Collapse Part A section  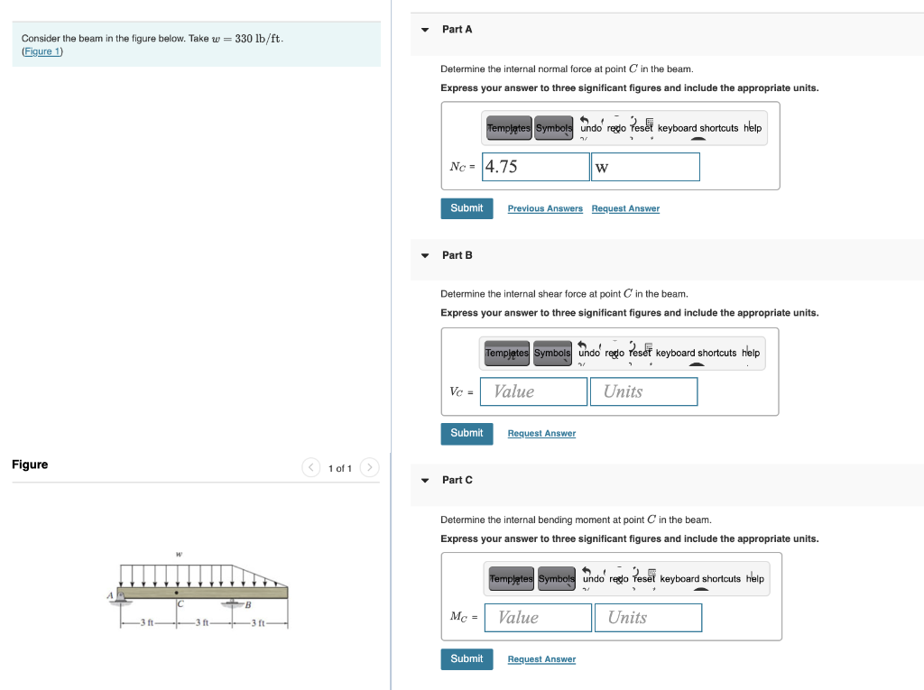coord(425,30)
